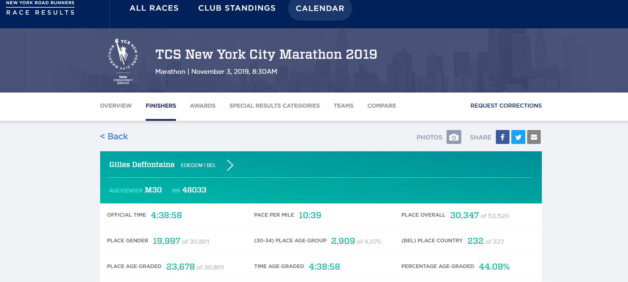This screenshot has height=282, width=628.
Task: Click percentage age-graded 44.08%
Action: [x=494, y=267]
